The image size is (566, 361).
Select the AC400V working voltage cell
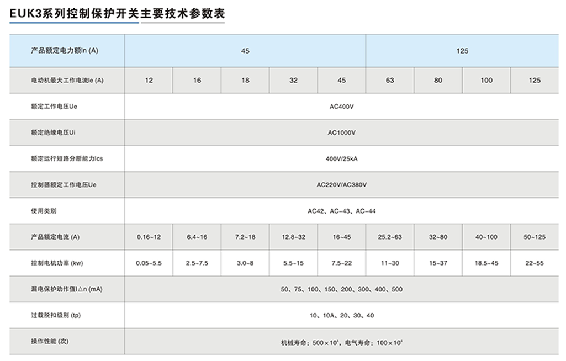[x=341, y=107]
